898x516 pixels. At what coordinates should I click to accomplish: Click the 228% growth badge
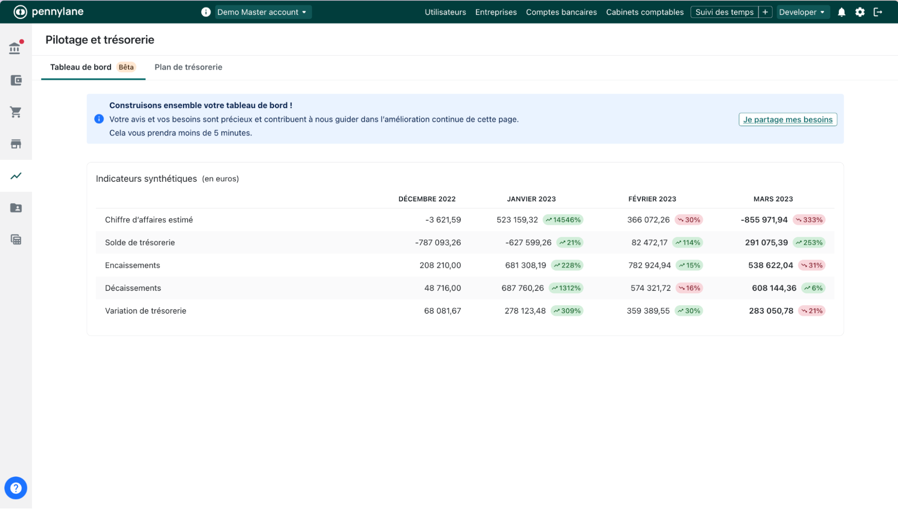coord(567,266)
